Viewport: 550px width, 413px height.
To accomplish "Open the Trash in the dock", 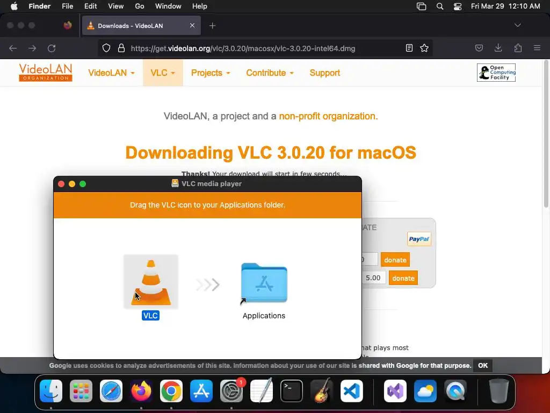I will pos(499,391).
